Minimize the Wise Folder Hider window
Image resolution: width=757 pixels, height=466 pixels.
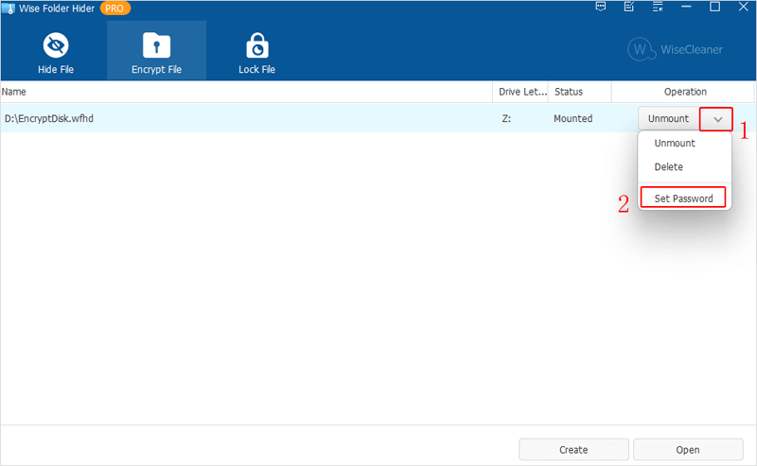[686, 7]
